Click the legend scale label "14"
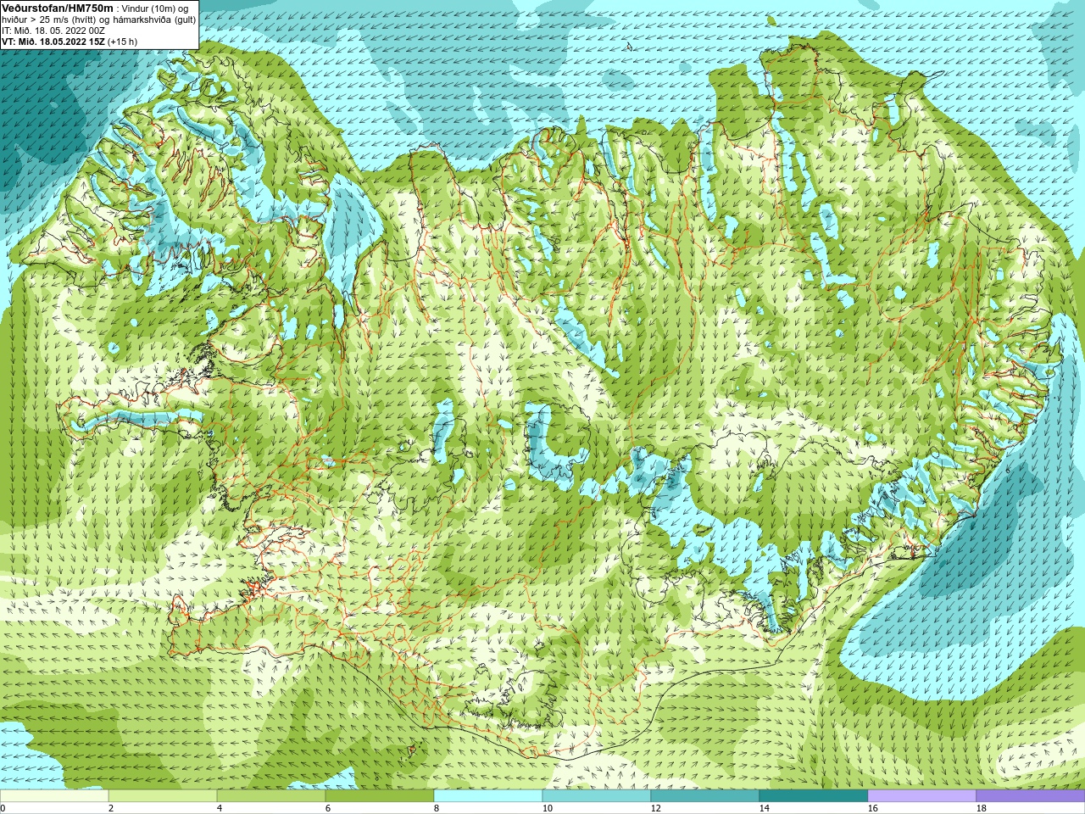Screen dimensions: 1085x814 [x=764, y=809]
